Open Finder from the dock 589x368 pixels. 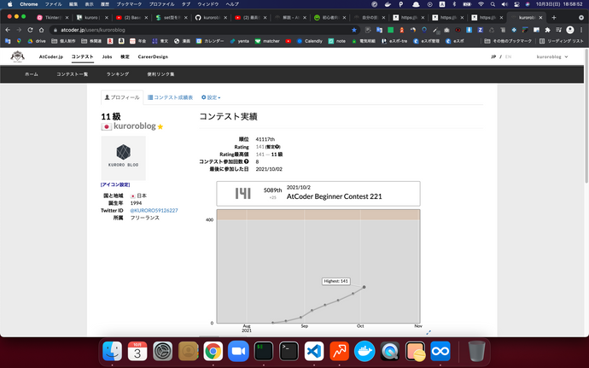tap(113, 352)
